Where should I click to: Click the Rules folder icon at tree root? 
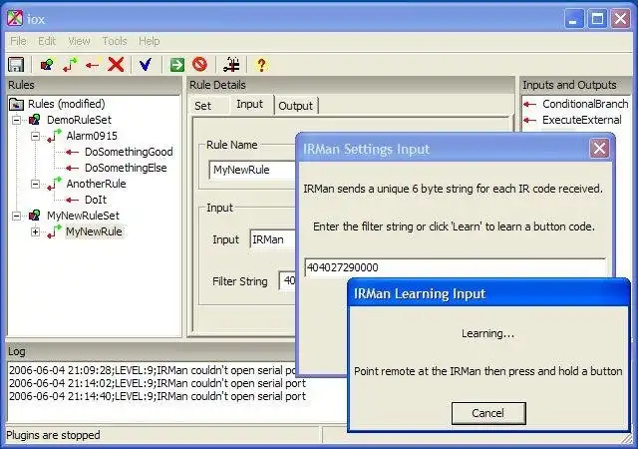coord(16,105)
